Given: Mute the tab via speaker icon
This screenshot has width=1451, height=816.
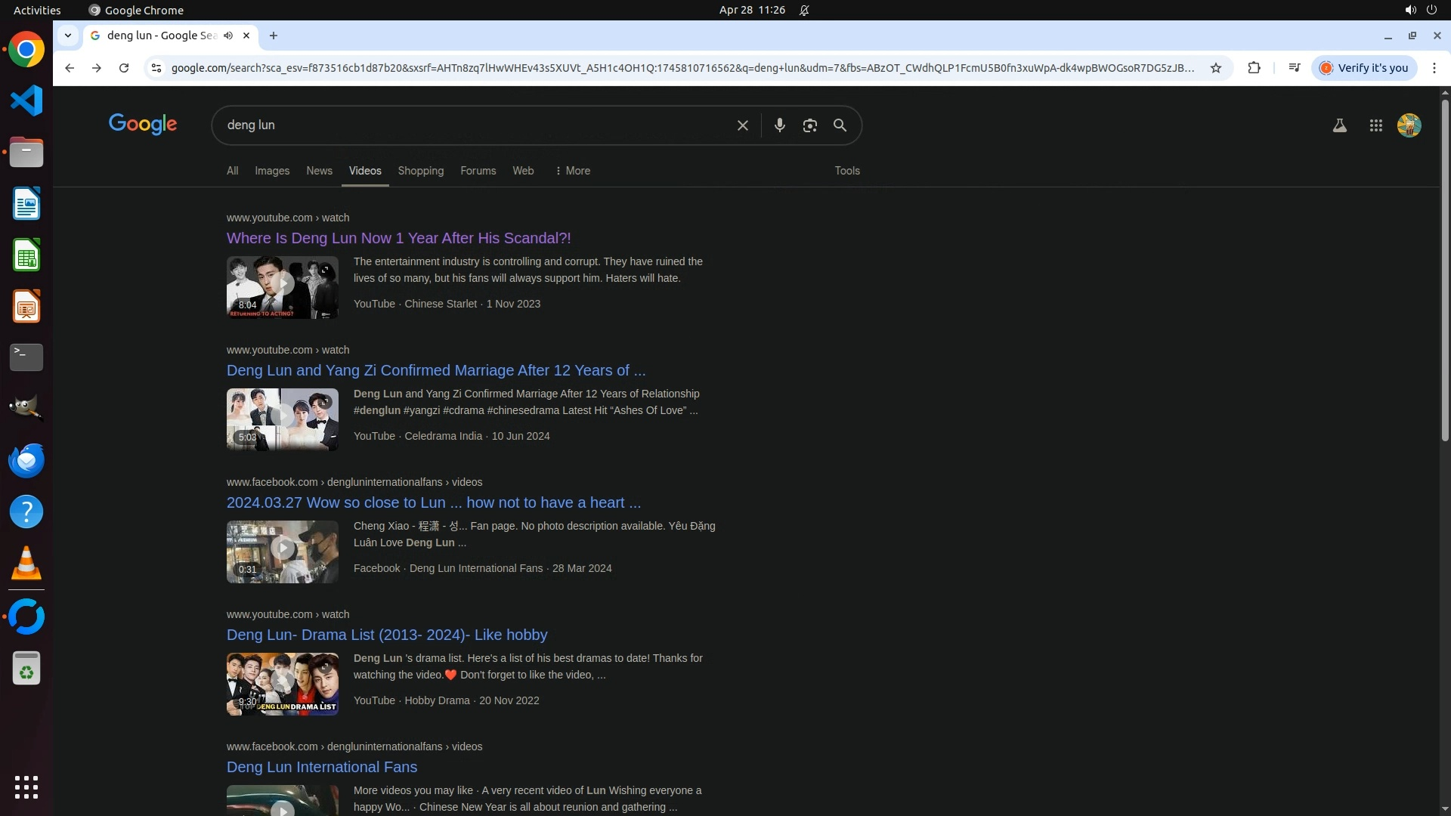Looking at the screenshot, I should point(228,36).
